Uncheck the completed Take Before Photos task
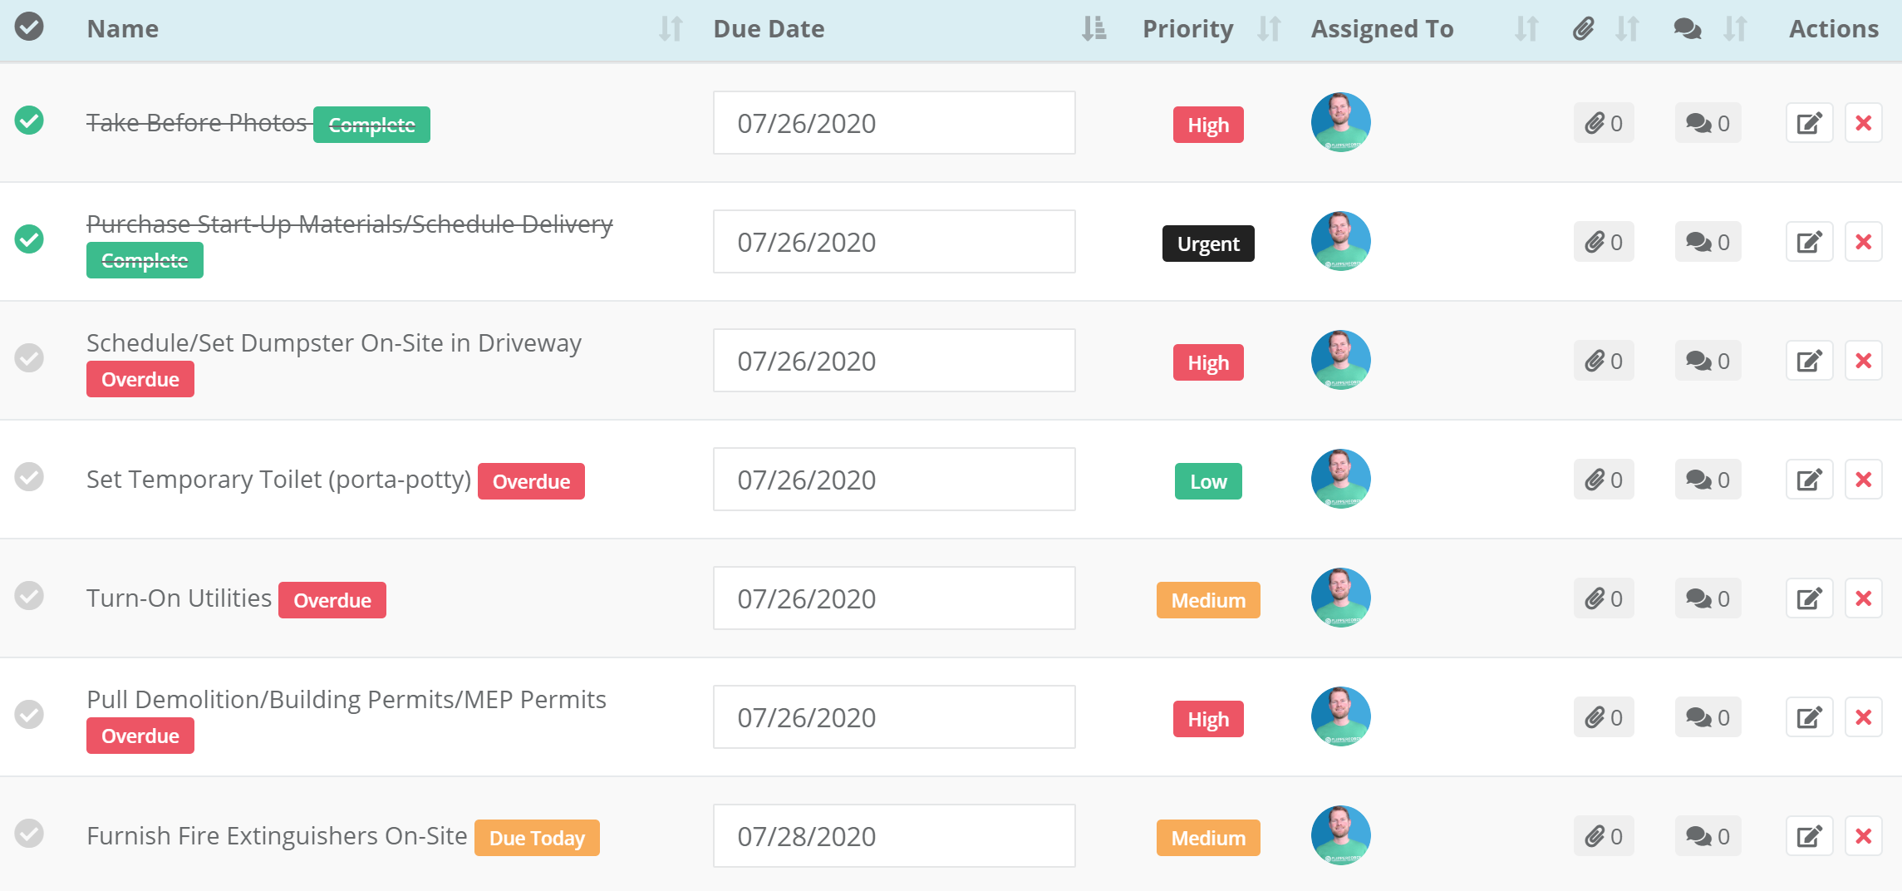The height and width of the screenshot is (891, 1902). 29,121
